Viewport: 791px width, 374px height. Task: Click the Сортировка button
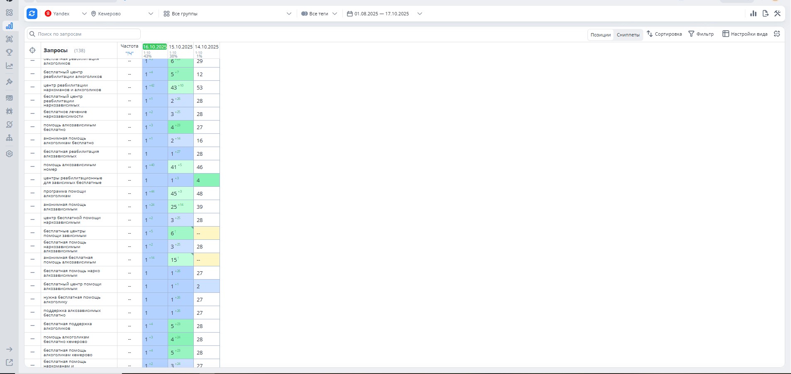(664, 34)
